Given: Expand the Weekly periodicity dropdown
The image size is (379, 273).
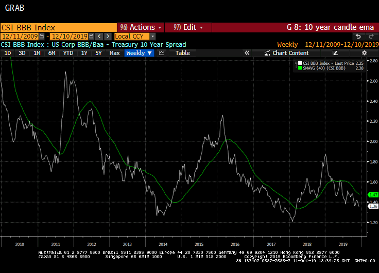Looking at the screenshot, I should tap(139, 53).
